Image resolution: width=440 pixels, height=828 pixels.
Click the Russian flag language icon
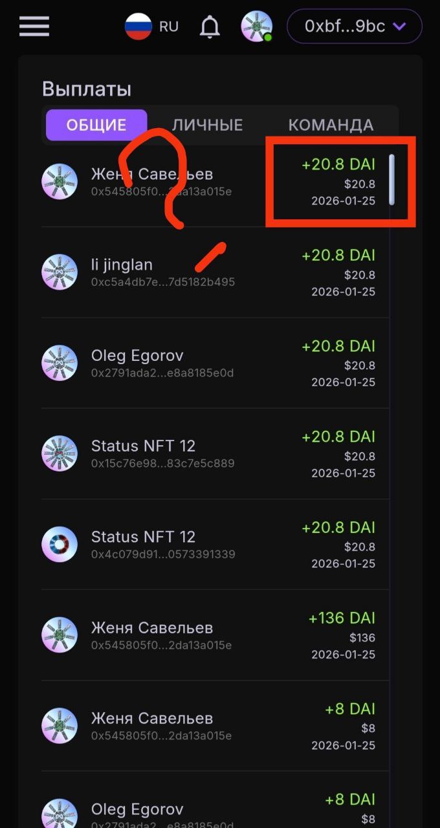click(x=138, y=27)
